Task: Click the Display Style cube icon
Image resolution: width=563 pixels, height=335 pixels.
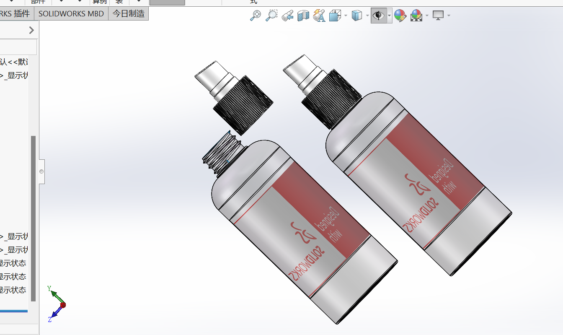Action: [x=357, y=16]
